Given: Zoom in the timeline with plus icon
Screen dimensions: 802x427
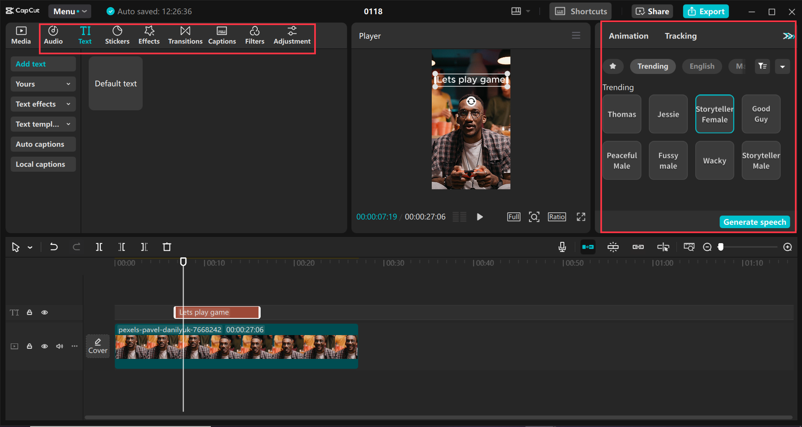Looking at the screenshot, I should (787, 247).
